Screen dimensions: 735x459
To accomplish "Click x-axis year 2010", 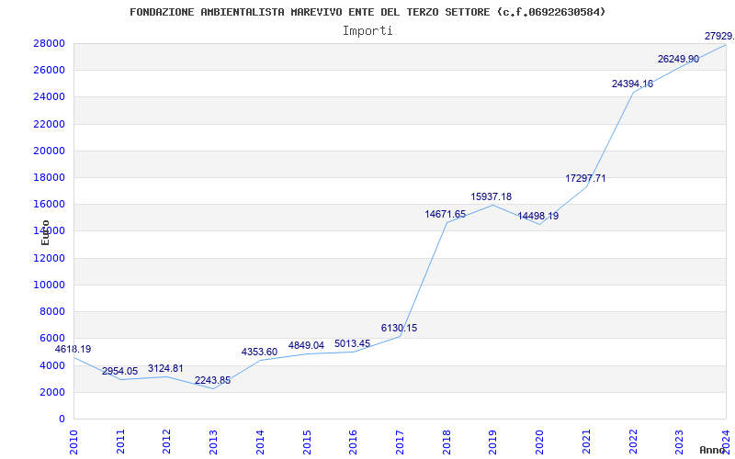I will pos(73,442).
